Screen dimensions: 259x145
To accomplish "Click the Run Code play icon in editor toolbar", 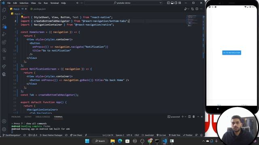I will 186,9.
